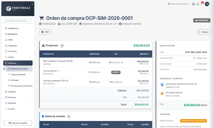Click the Logística menu icon
Screen dimensions: 214x128
[6, 92]
